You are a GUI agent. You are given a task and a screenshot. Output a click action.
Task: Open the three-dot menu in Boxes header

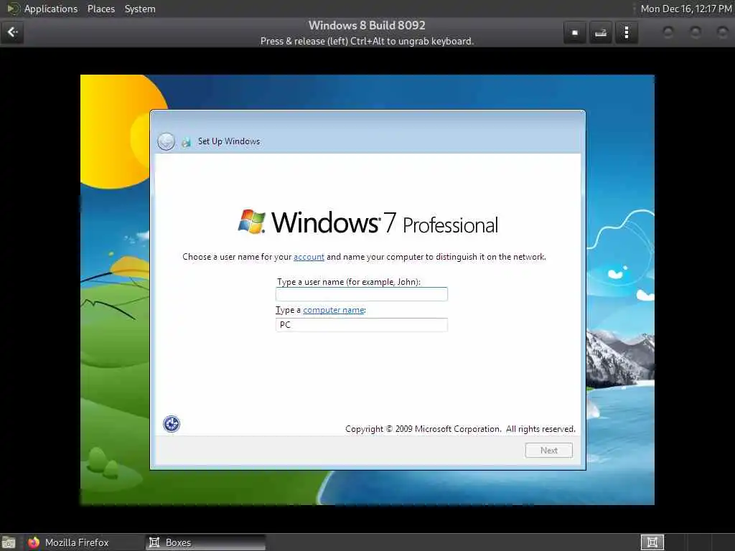pyautogui.click(x=626, y=33)
